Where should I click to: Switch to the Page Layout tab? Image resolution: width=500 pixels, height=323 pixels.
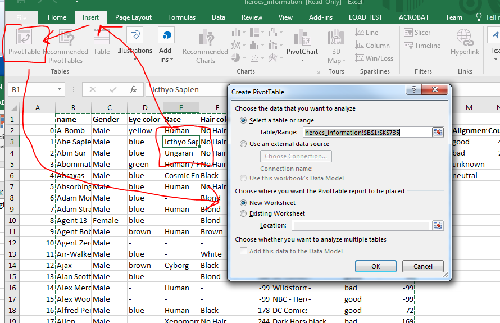point(134,17)
